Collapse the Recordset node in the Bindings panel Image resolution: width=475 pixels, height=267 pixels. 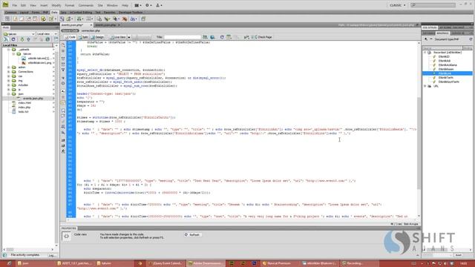(425, 53)
